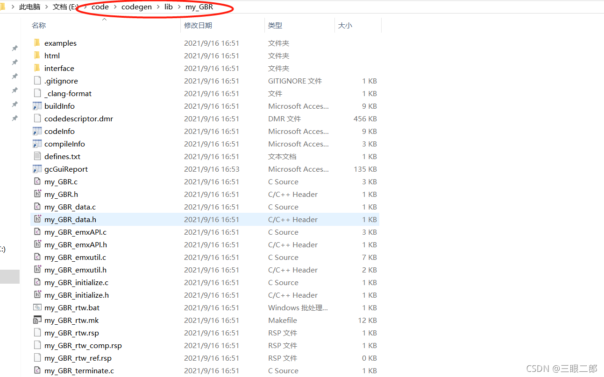
Task: Select the my_GBR_terminate.c file icon
Action: (x=37, y=370)
